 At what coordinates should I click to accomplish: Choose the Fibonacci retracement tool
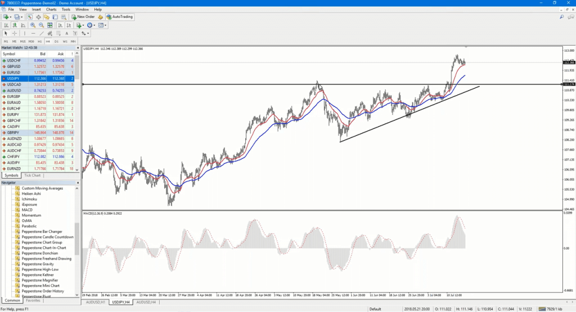click(x=58, y=33)
